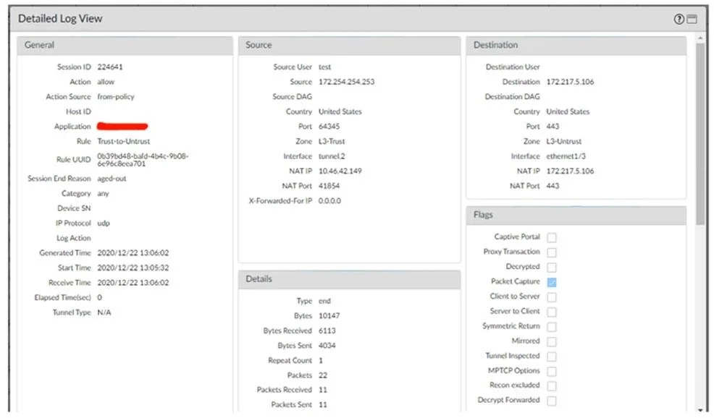This screenshot has width=714, height=418.
Task: Click the window maximize icon in header
Action: [692, 19]
